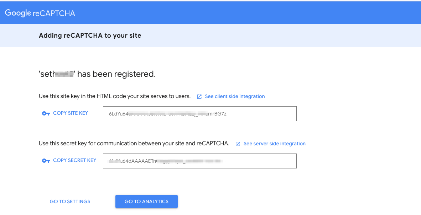Open the See server side integration link

click(x=274, y=144)
